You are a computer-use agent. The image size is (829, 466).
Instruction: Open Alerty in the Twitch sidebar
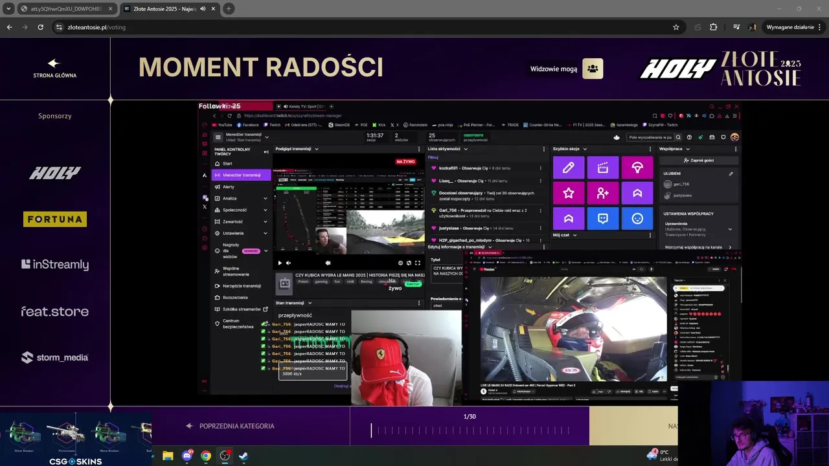tap(229, 186)
